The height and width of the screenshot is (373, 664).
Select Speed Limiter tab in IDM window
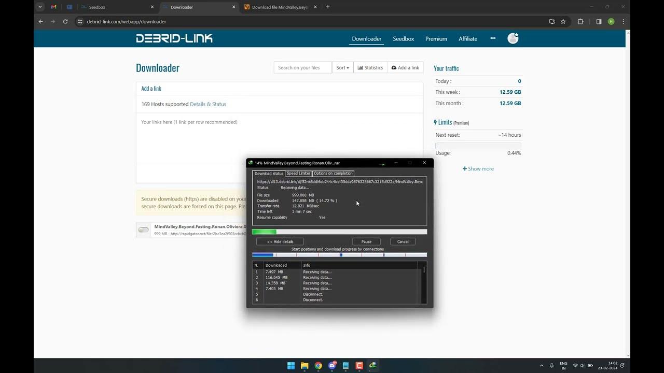tap(298, 174)
